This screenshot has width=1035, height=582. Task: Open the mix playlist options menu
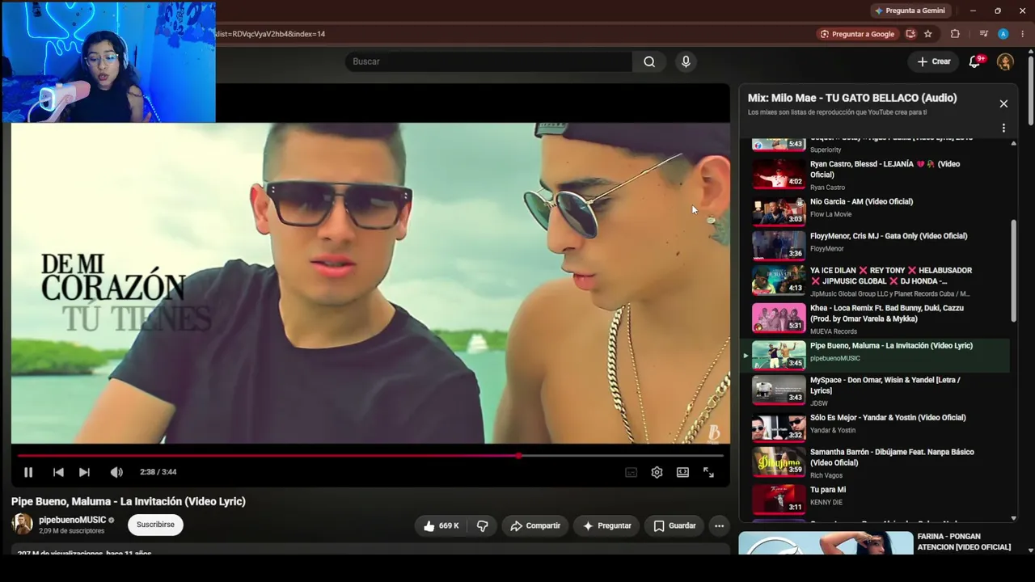[x=1003, y=128]
